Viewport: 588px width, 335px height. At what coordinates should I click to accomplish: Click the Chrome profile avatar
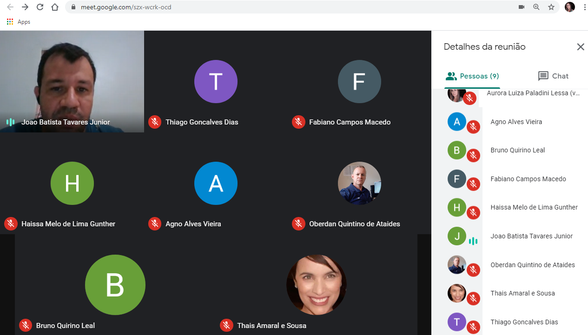(x=569, y=7)
